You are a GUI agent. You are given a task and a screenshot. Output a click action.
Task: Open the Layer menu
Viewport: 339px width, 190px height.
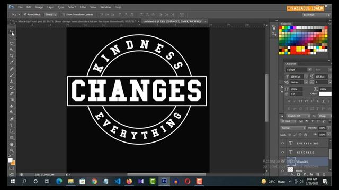pyautogui.click(x=51, y=7)
